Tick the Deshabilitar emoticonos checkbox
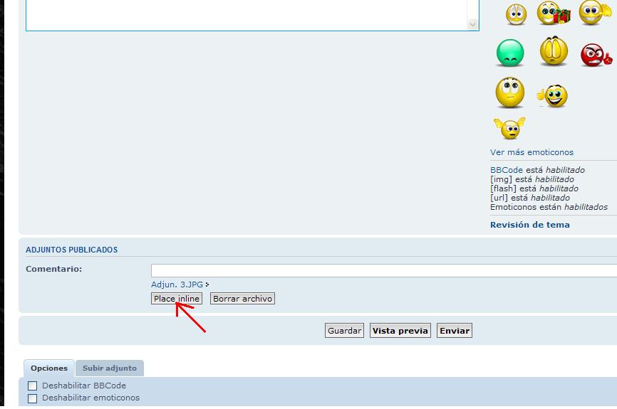This screenshot has width=617, height=409. 32,399
